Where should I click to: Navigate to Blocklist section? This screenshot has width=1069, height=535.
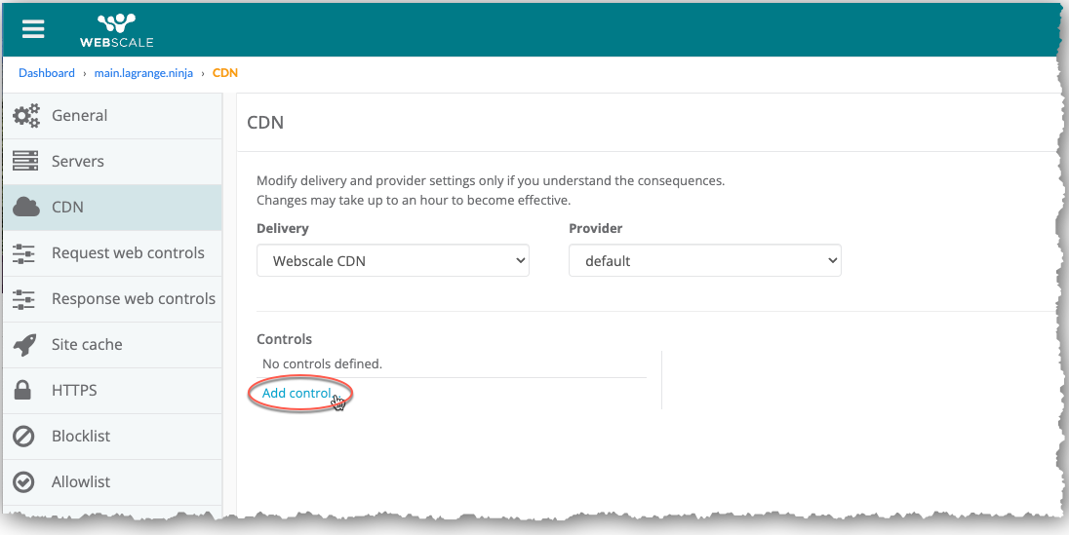coord(81,437)
